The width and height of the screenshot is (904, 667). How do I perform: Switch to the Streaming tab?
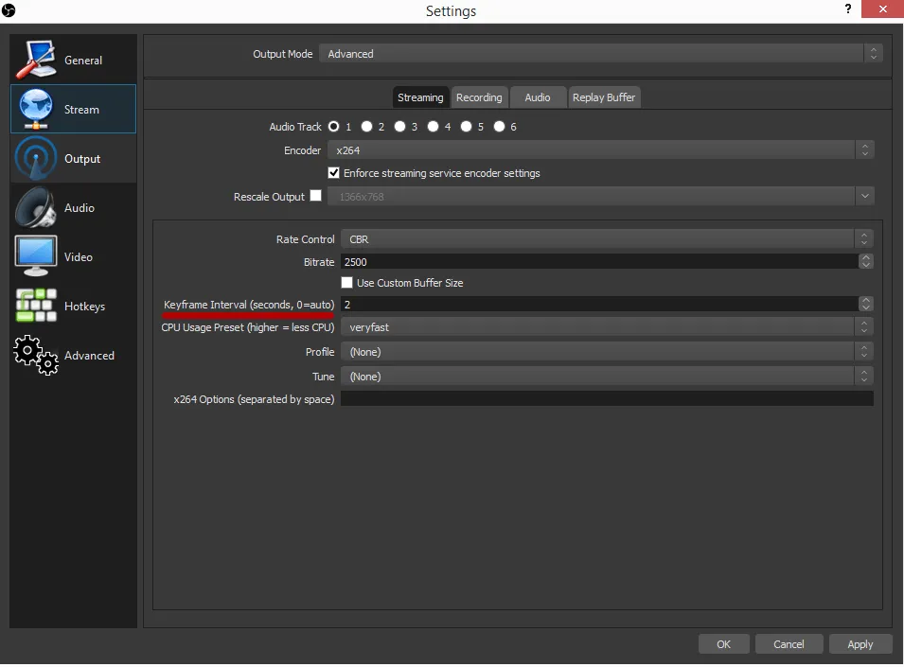tap(420, 97)
